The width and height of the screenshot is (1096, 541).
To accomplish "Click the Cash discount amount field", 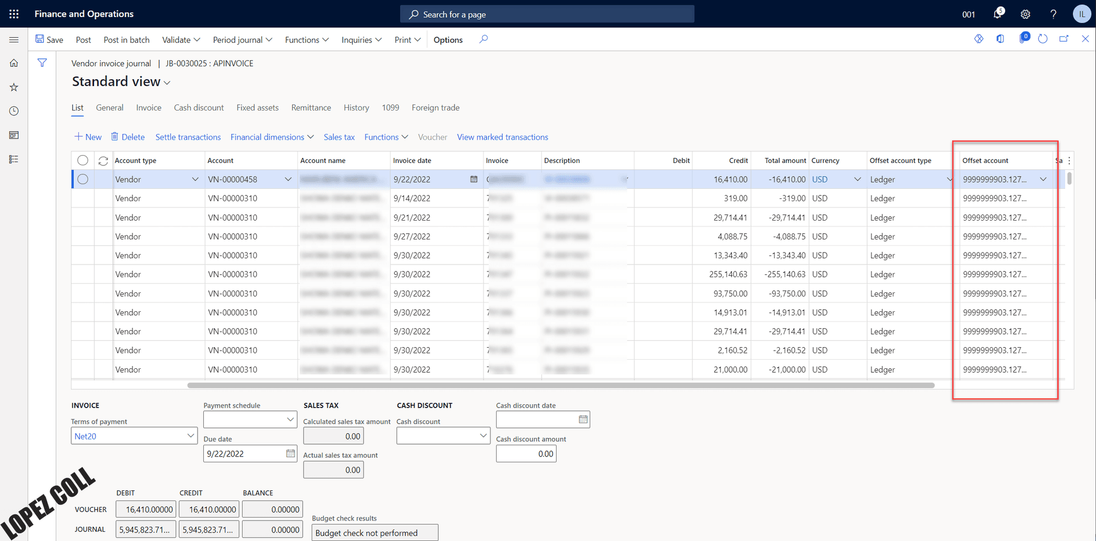I will 526,454.
